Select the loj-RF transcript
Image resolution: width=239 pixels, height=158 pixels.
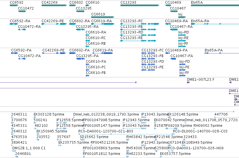tap(183, 44)
